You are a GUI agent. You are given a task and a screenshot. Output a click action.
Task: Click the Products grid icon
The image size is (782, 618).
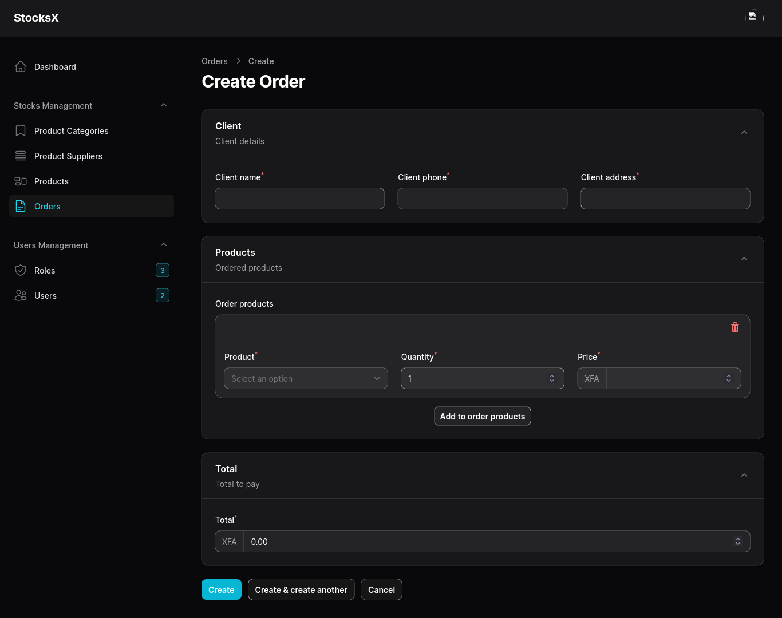coord(21,181)
